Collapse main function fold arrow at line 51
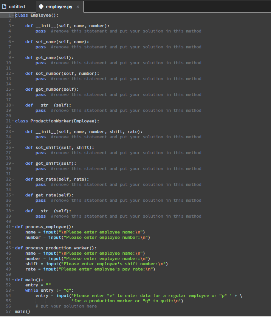The width and height of the screenshot is (271, 317). tap(13, 280)
